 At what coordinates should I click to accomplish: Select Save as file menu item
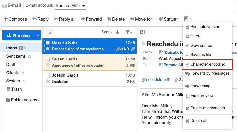click(x=207, y=55)
